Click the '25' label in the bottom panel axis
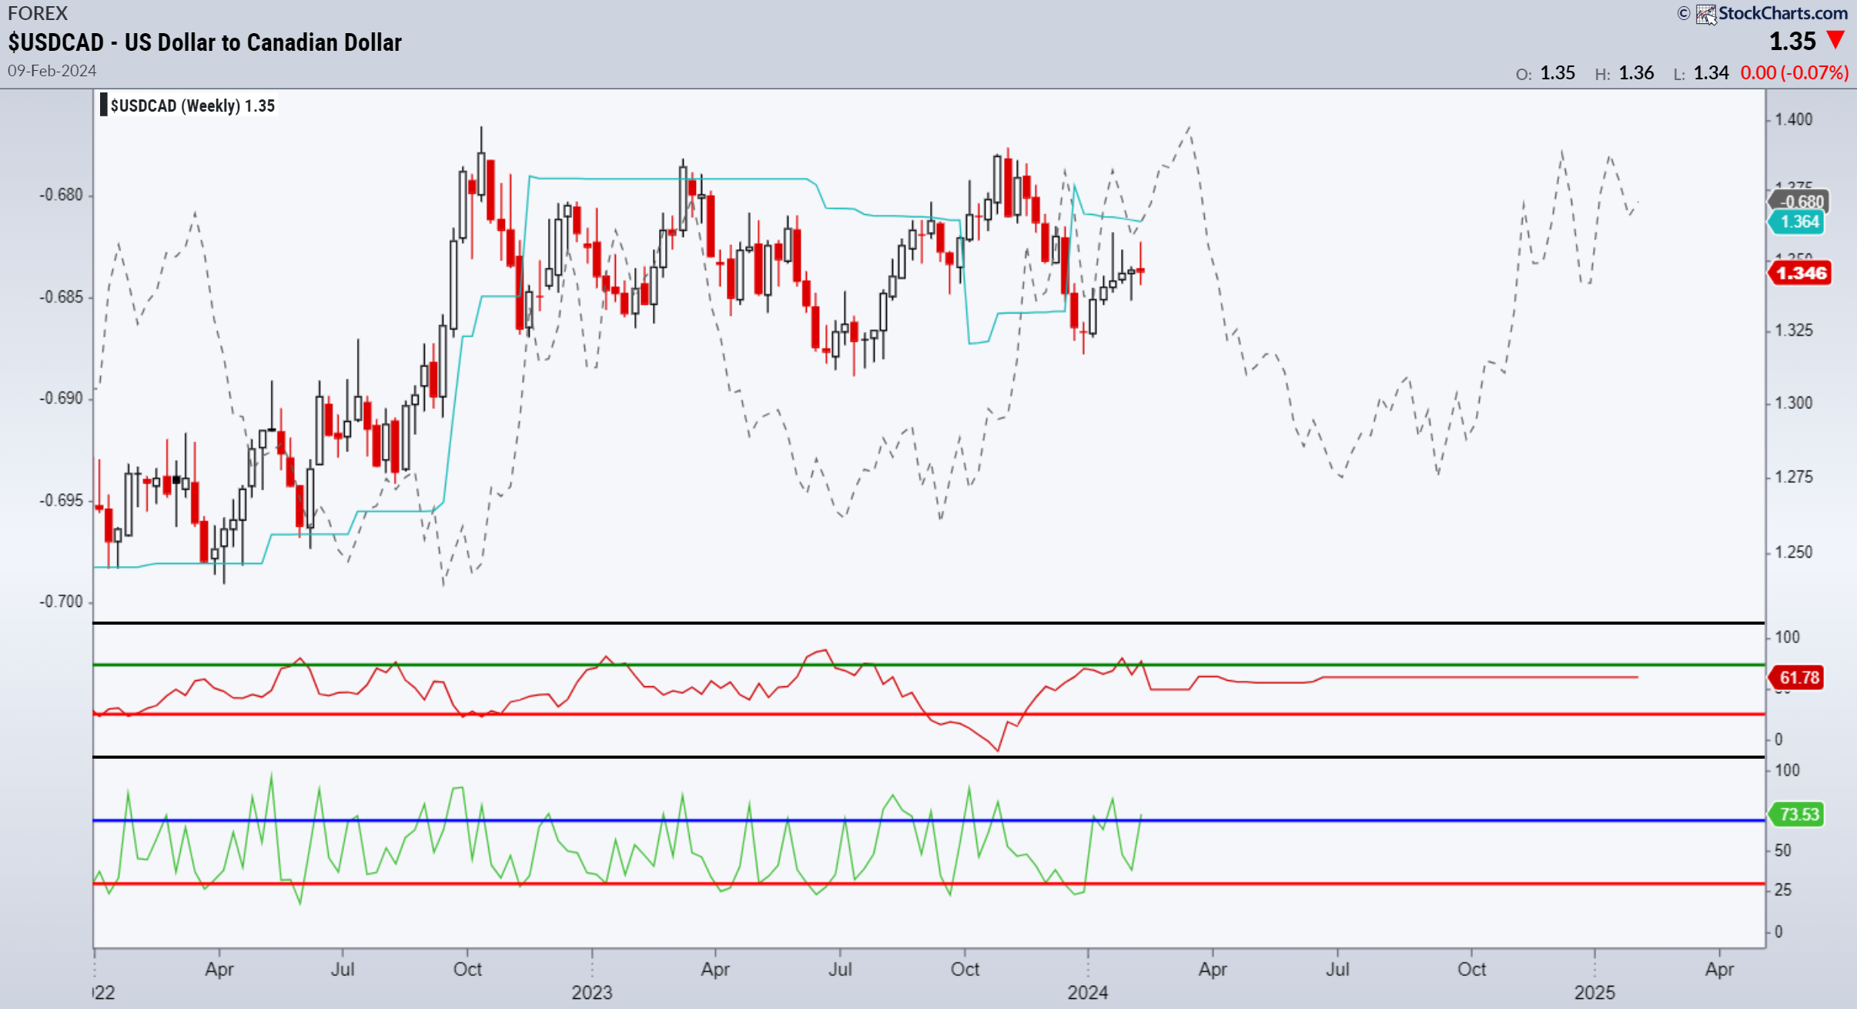Viewport: 1857px width, 1009px height. pyautogui.click(x=1783, y=890)
